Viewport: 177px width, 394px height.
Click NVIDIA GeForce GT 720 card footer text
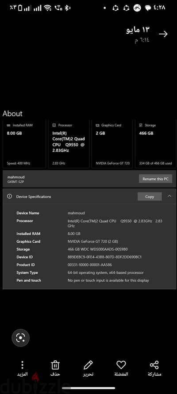112,163
